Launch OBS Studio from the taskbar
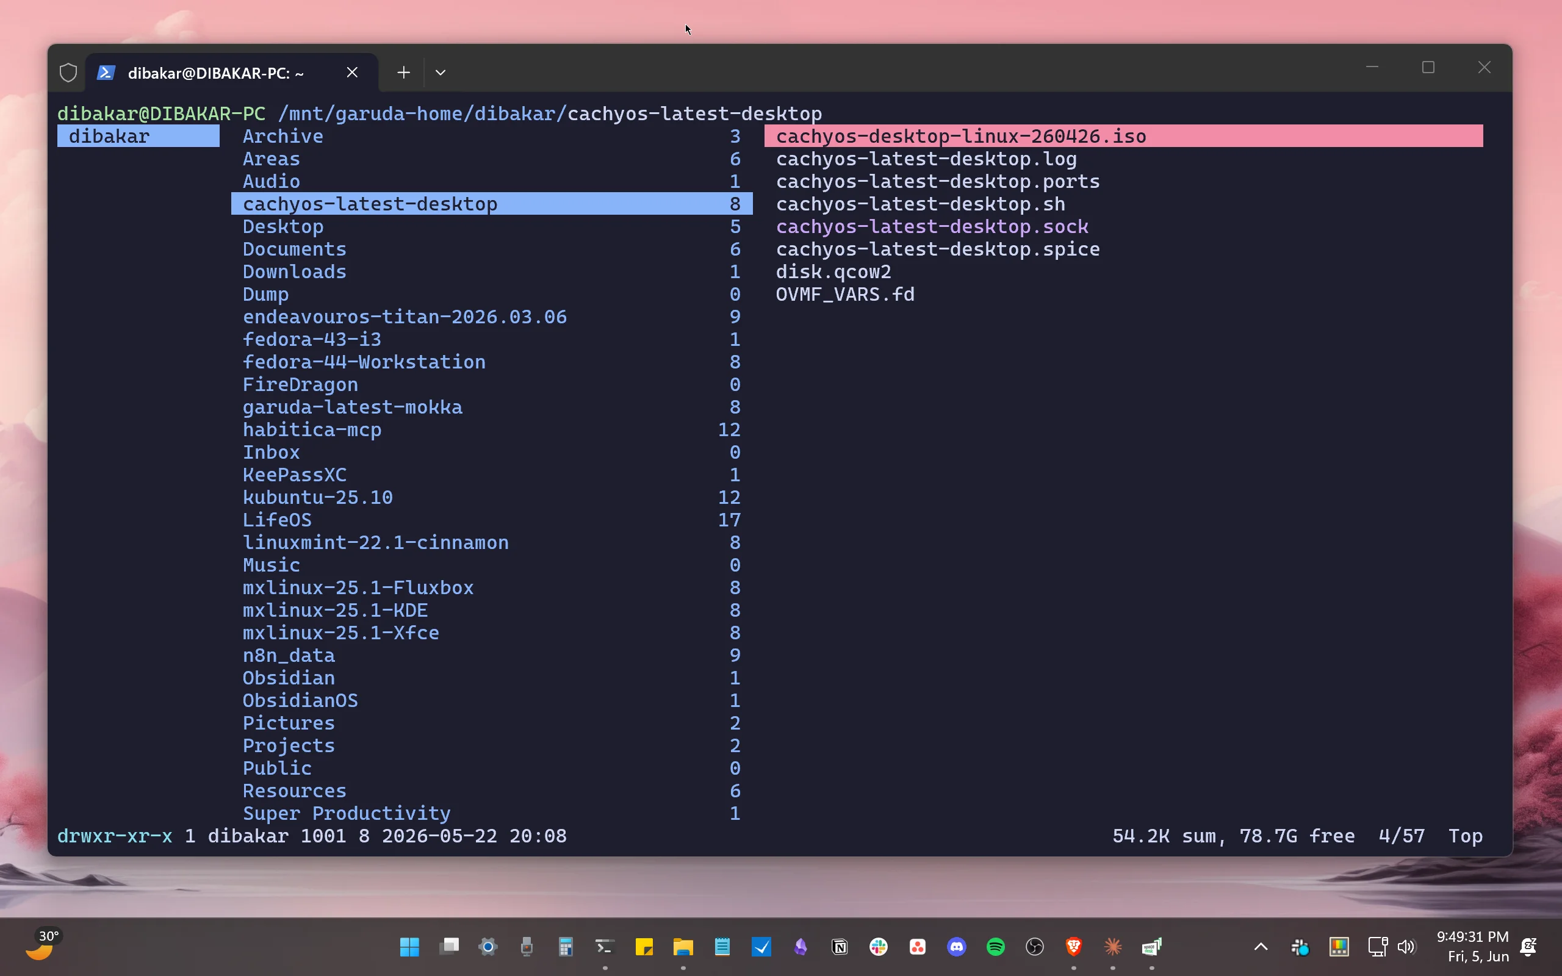Screen dimensions: 1562x976 (1035, 947)
